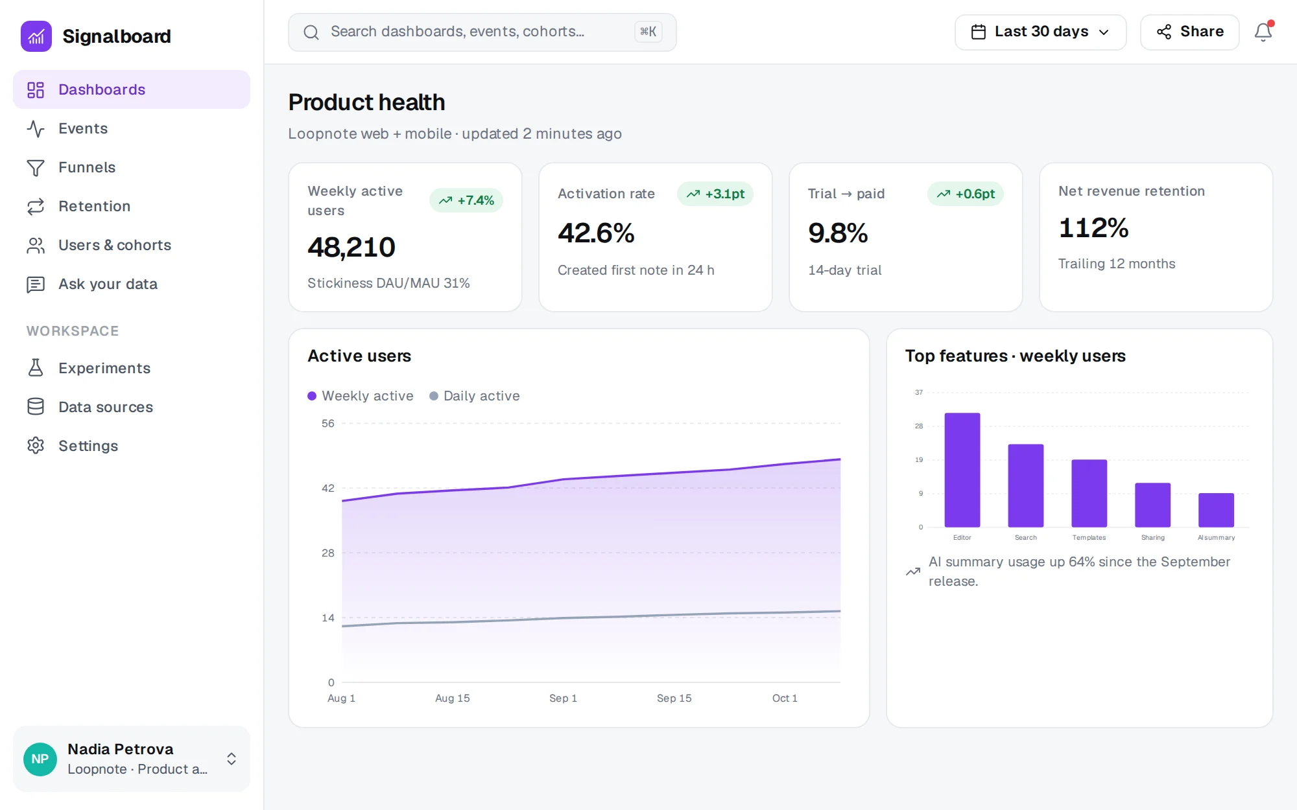
Task: Click the Share button
Action: (x=1189, y=32)
